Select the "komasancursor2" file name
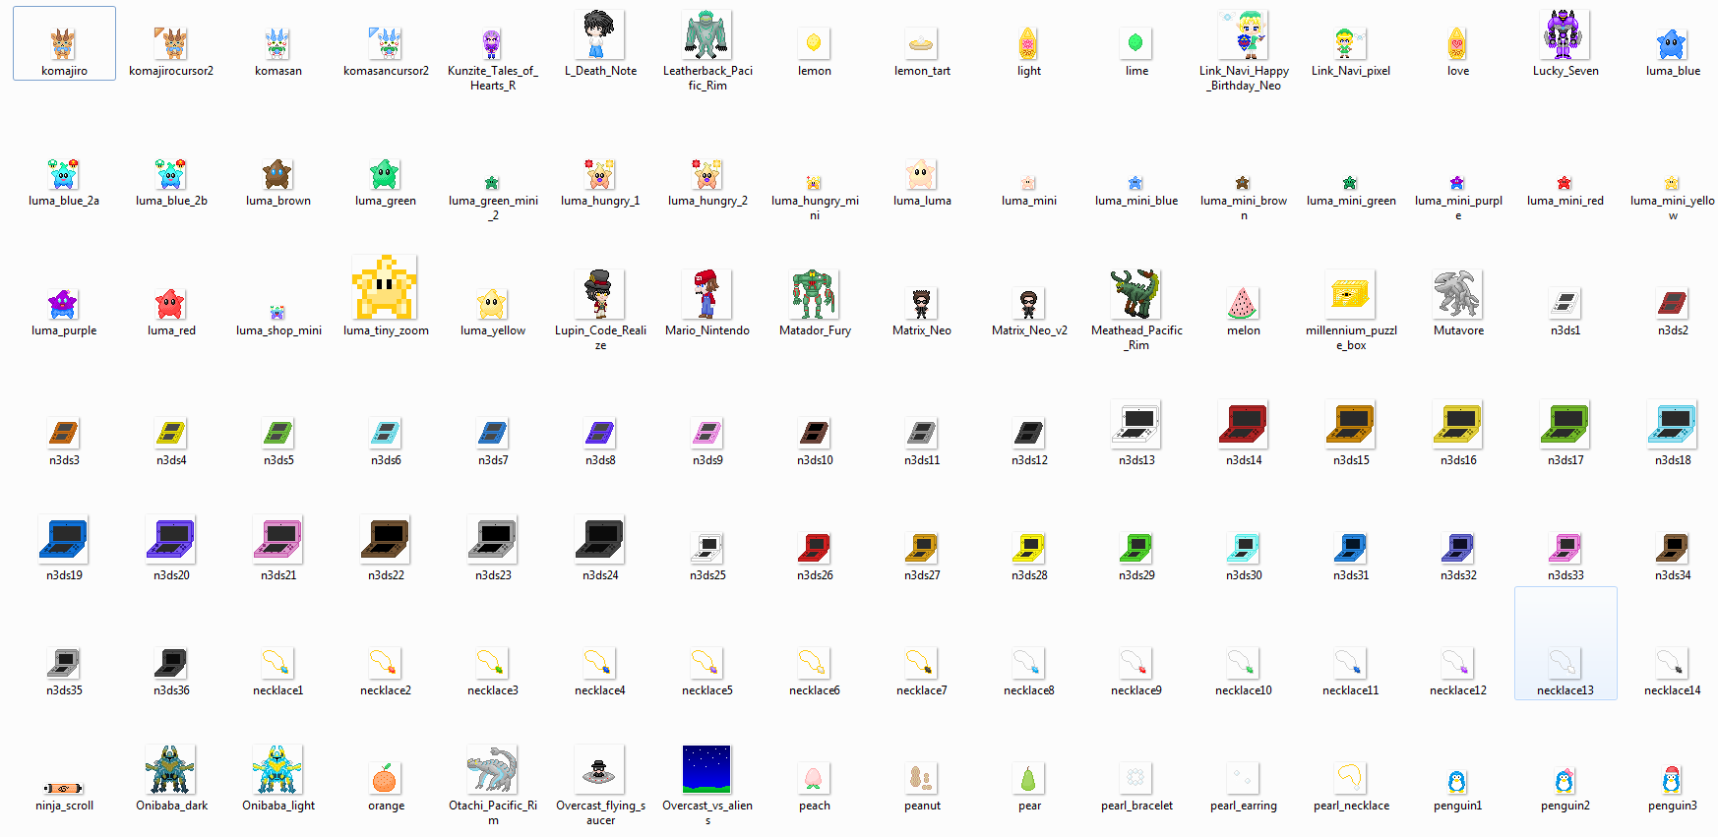Viewport: 1718px width, 837px height. [386, 71]
